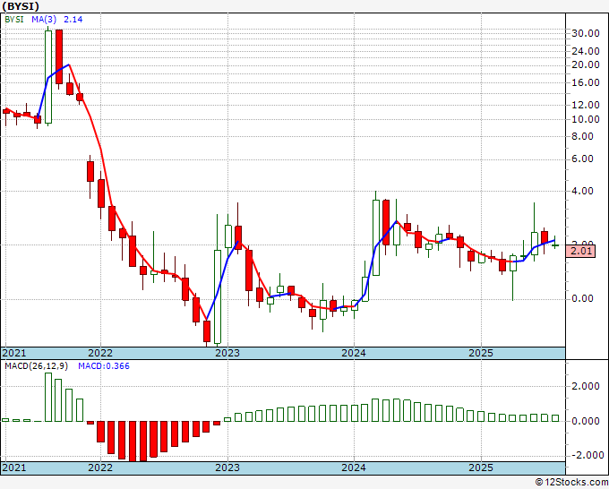
Task: Click the 8.00 price axis label
Action: point(582,136)
